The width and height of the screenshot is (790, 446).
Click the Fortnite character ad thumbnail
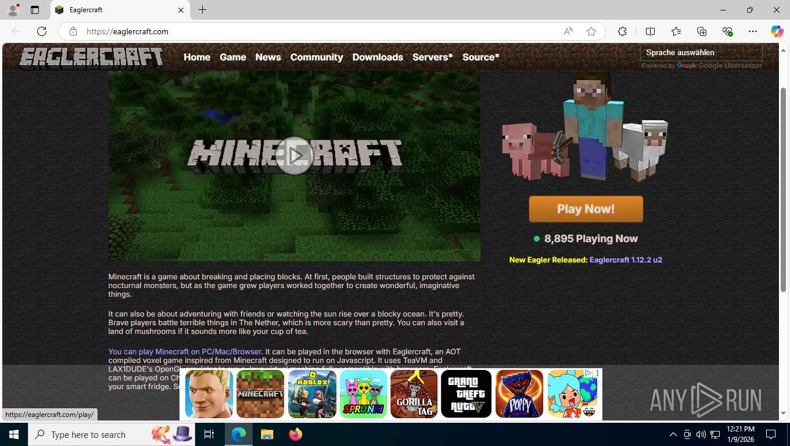[x=209, y=394]
